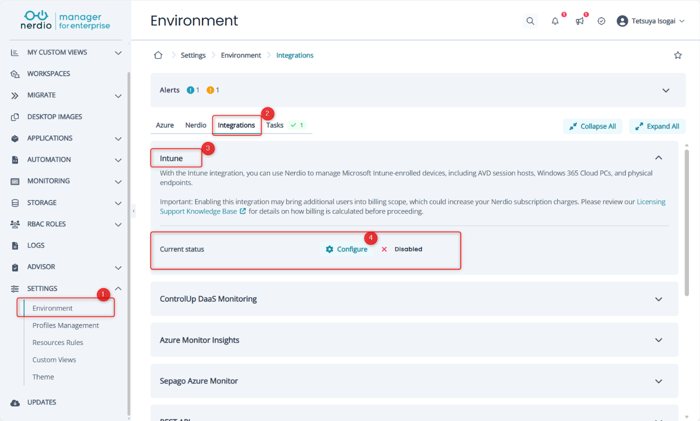Click Environment breadcrumb link
This screenshot has width=700, height=421.
coord(241,55)
